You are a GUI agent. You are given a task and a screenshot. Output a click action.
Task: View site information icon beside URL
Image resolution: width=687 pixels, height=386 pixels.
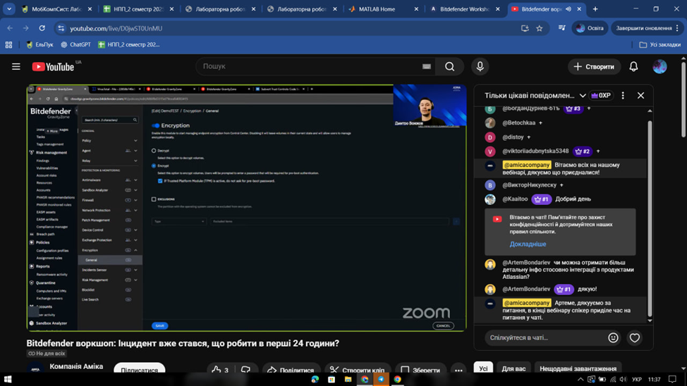(x=61, y=28)
